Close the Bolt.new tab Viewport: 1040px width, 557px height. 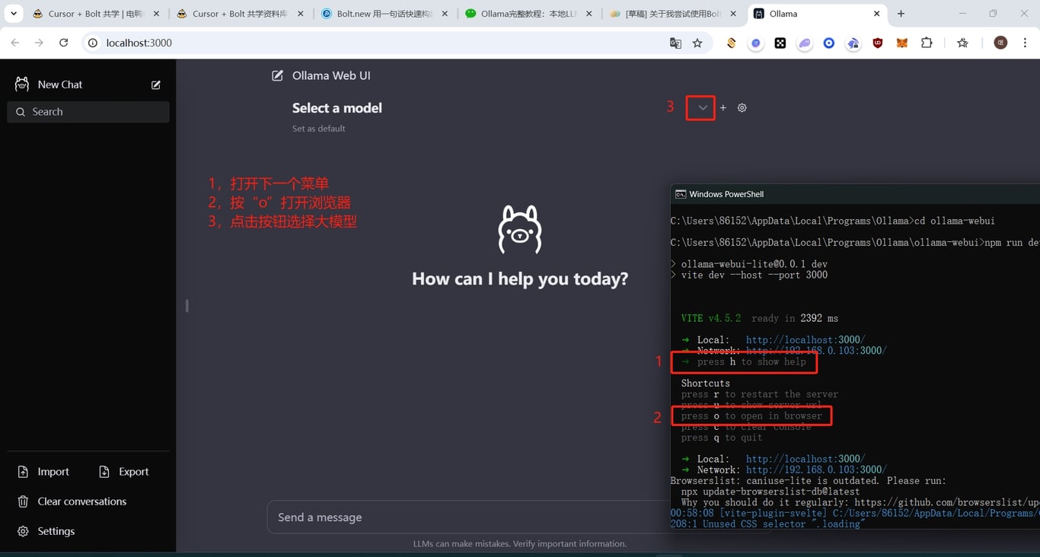coord(445,14)
